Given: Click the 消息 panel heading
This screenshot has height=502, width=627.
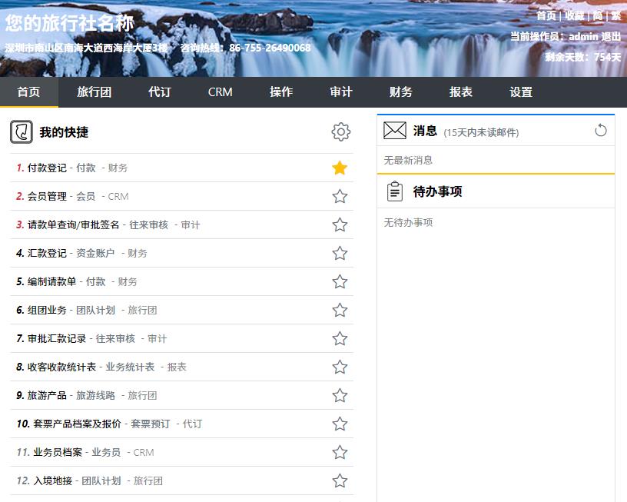Looking at the screenshot, I should coord(425,131).
